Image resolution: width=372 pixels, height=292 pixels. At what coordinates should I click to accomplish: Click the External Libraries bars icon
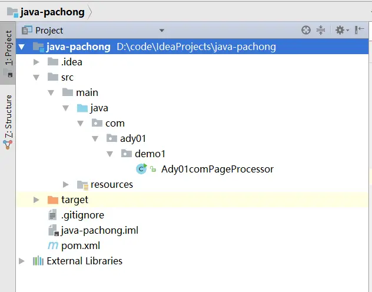(38, 261)
